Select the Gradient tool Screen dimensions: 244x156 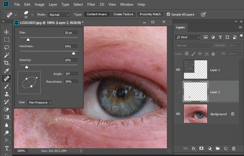pyautogui.click(x=7, y=117)
